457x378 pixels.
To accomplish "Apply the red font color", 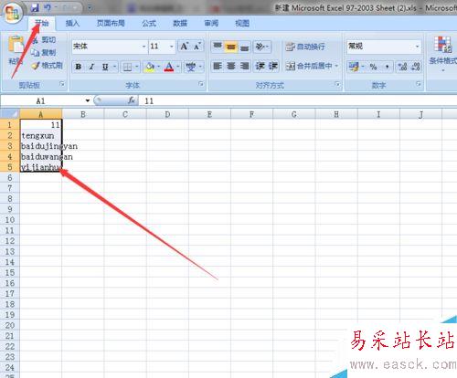I will click(169, 67).
